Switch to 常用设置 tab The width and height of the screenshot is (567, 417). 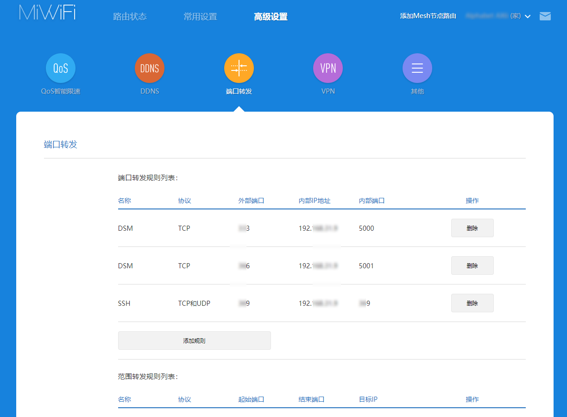coord(200,17)
